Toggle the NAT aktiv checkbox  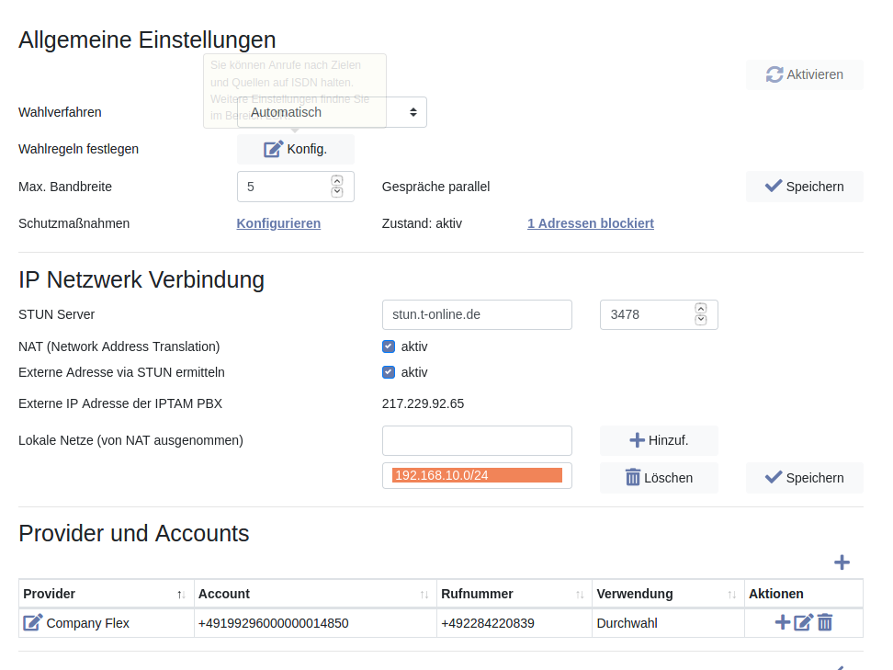coord(389,346)
